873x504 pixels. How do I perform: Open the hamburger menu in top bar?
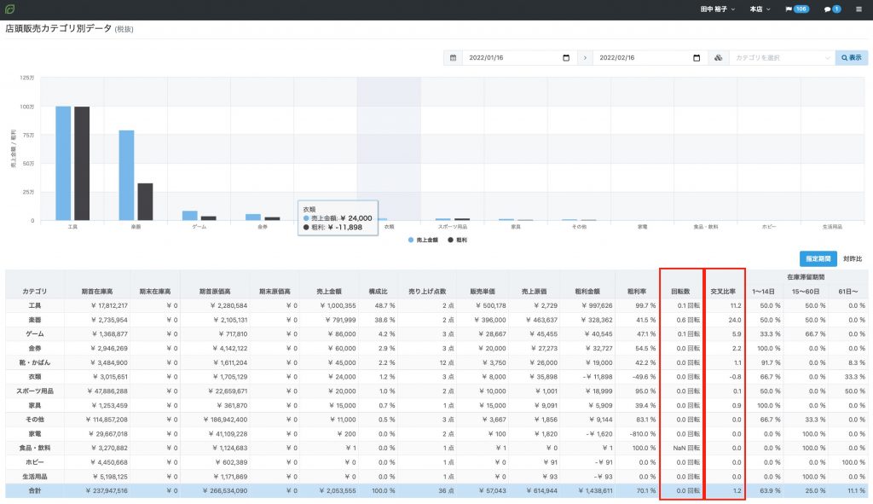[859, 9]
